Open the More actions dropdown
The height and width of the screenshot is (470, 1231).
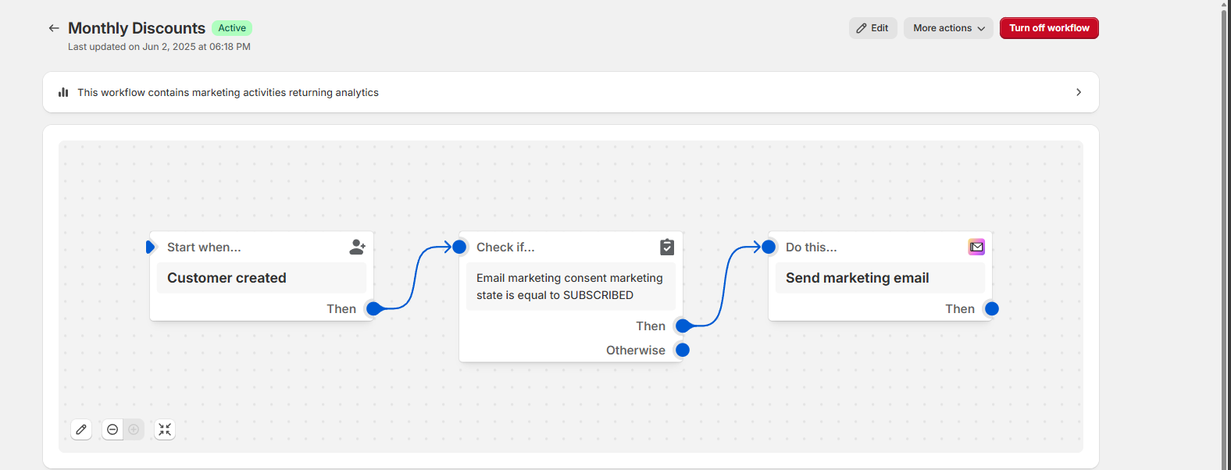[948, 28]
